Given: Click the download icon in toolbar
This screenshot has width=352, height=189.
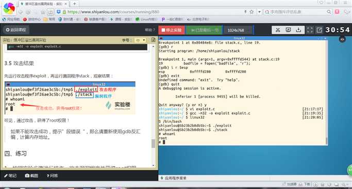Looking at the screenshot, I should pos(298,30).
